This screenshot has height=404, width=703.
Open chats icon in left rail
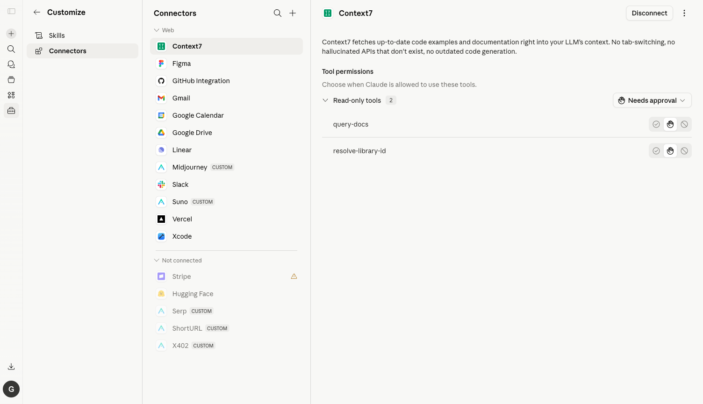pos(11,64)
